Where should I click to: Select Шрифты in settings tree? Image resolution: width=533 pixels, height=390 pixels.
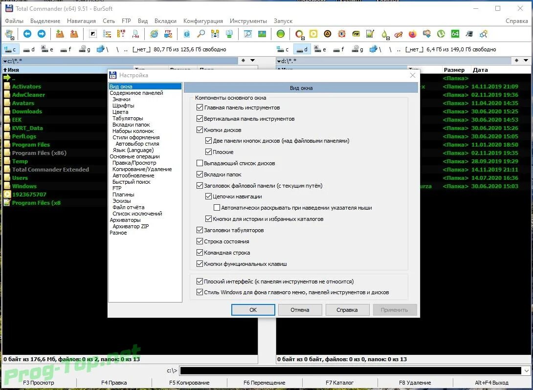(123, 105)
